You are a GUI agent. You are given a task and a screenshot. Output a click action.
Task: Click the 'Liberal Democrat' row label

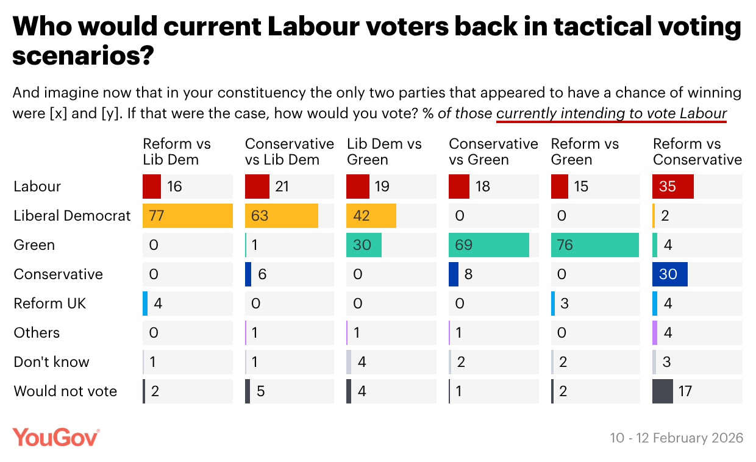click(x=72, y=216)
